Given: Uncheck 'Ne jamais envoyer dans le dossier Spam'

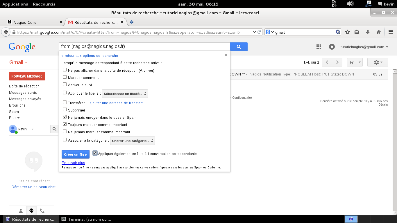Looking at the screenshot, I should click(x=65, y=117).
